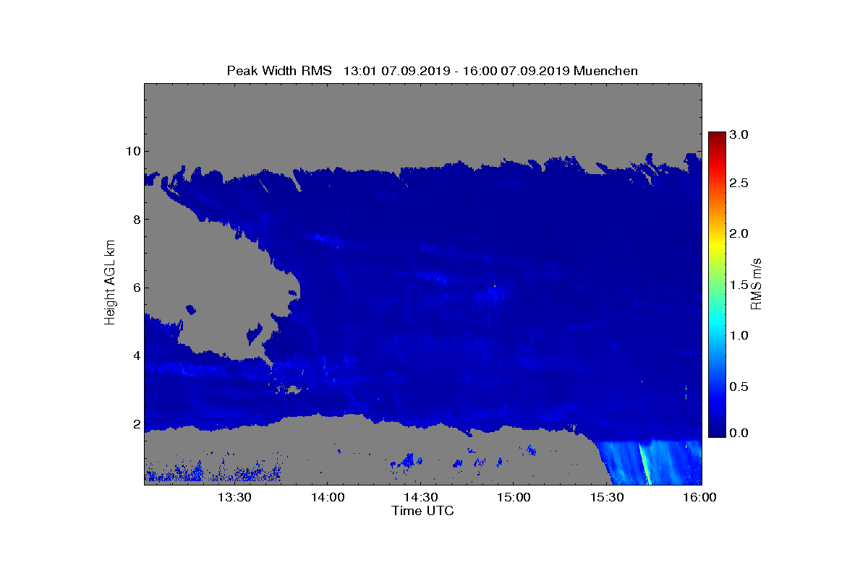Click the height tick label 2
Screen dimensions: 868x578
pos(135,424)
